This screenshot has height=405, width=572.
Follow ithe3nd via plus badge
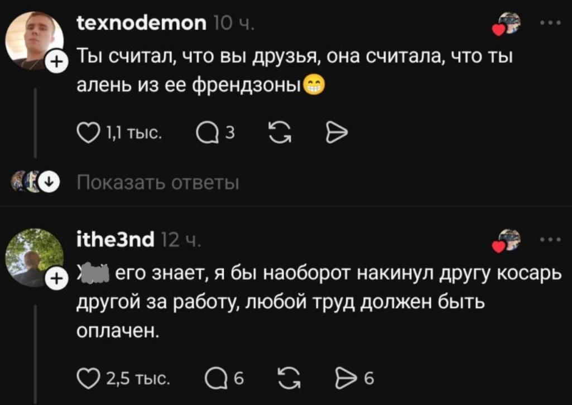56,279
